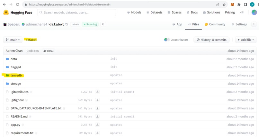This screenshot has width=259, height=137.
Task: Click the Hugging Face logo
Action: click(x=18, y=13)
